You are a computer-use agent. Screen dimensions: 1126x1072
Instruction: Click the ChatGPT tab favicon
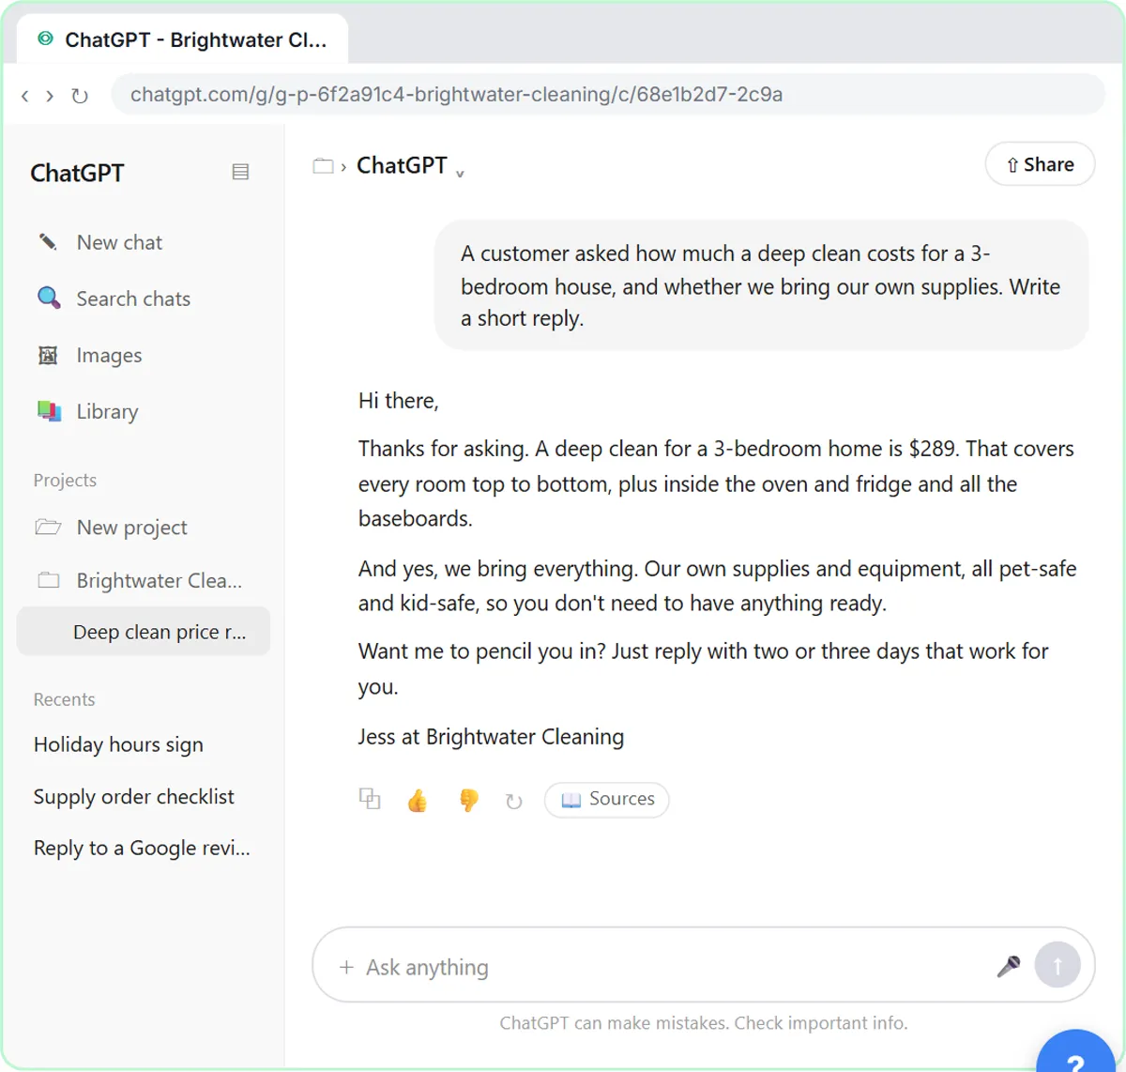click(45, 38)
